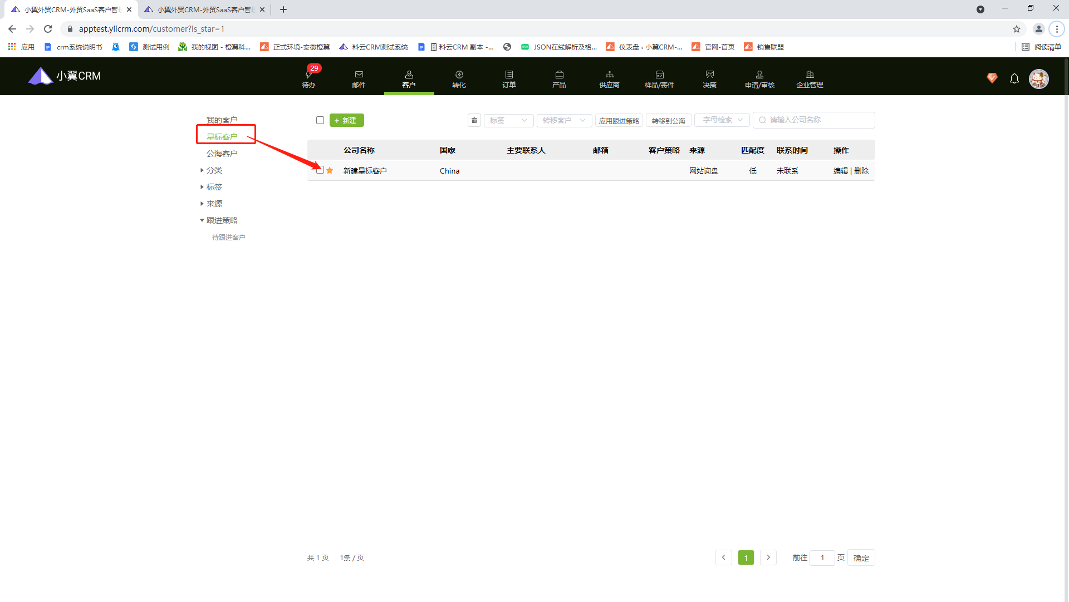Open the 标签 dropdown in toolbar
Image resolution: width=1069 pixels, height=602 pixels.
pos(508,120)
